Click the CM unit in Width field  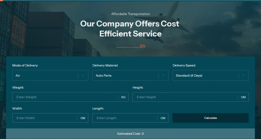(x=83, y=118)
